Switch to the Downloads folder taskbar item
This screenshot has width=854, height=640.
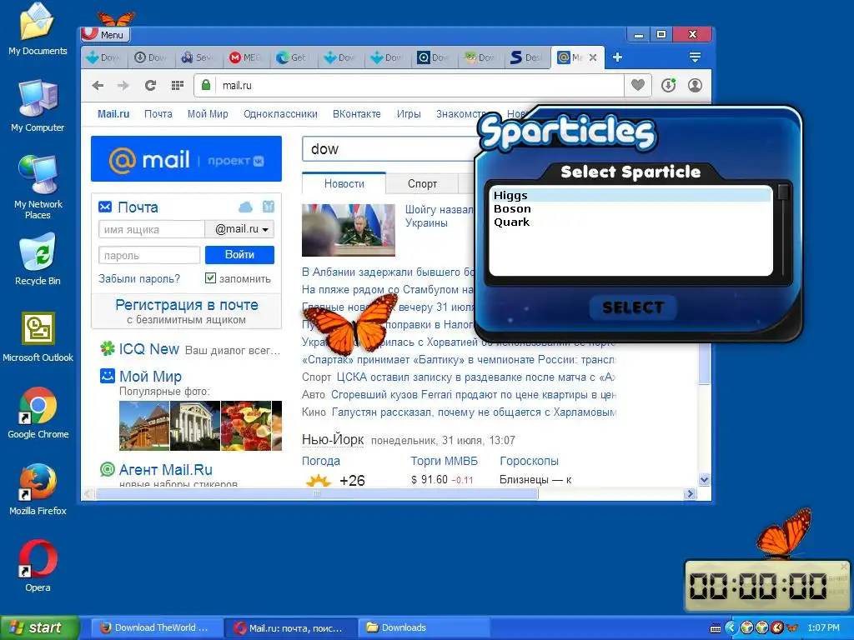click(x=422, y=627)
